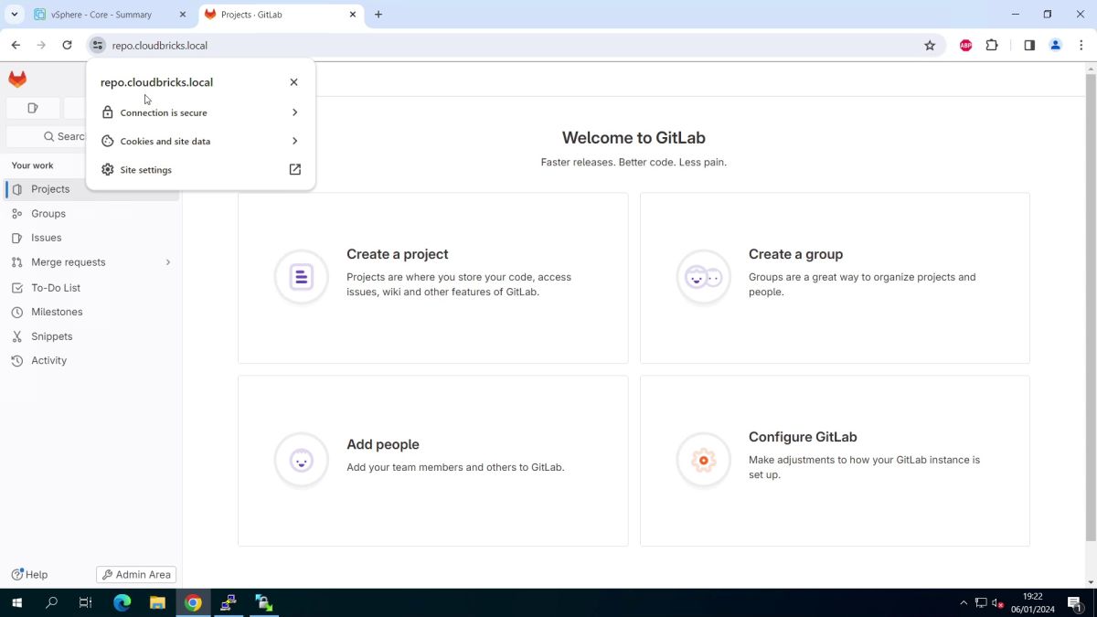Viewport: 1097px width, 617px height.
Task: Click the Create a group card
Action: pyautogui.click(x=835, y=278)
